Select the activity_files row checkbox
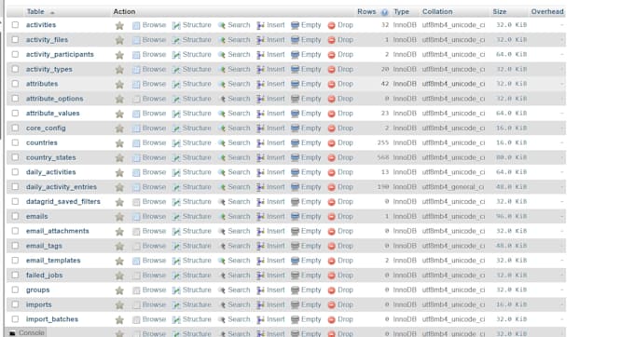Image resolution: width=634 pixels, height=337 pixels. click(x=15, y=39)
